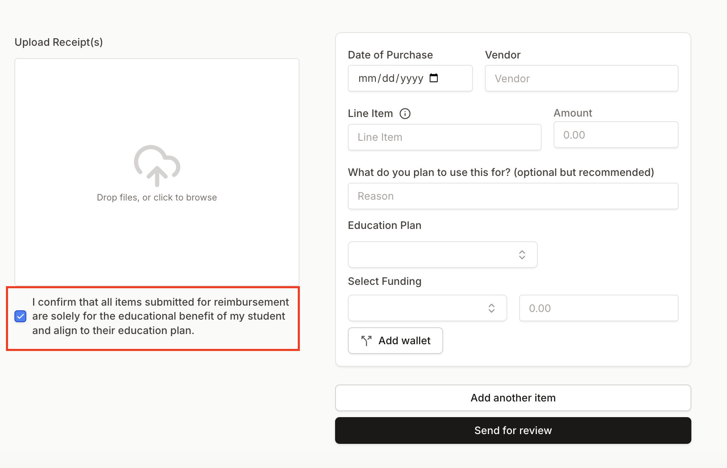Click the split-arrow icon on Add wallet
This screenshot has width=727, height=468.
(x=366, y=340)
